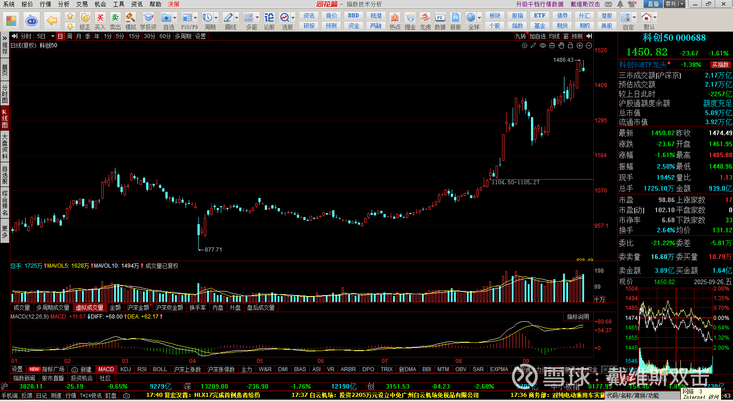Image resolution: width=733 pixels, height=401 pixels.
Task: Expand the 画线 dropdown arrow
Action: (x=237, y=18)
